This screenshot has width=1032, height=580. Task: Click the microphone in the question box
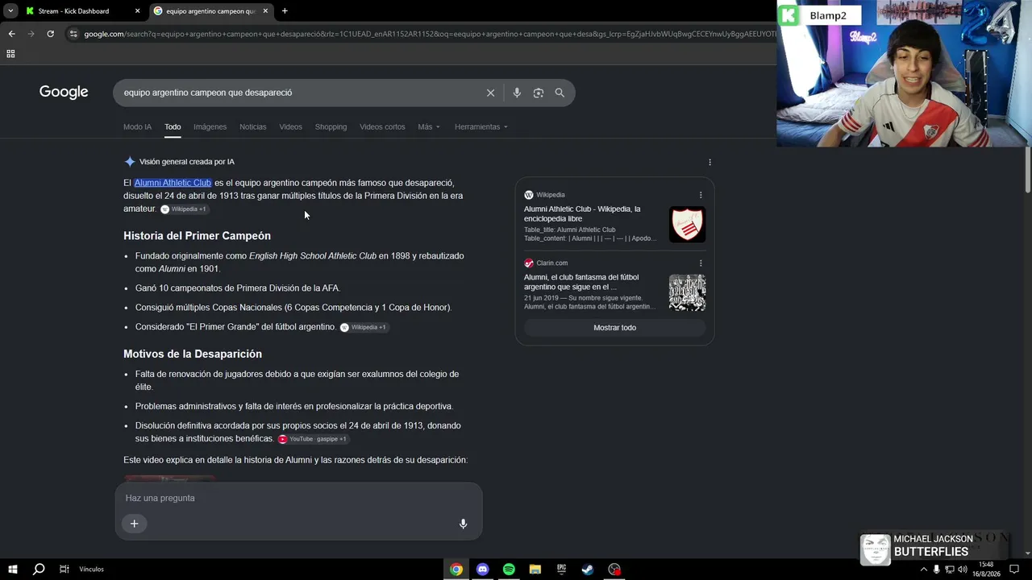coord(463,524)
